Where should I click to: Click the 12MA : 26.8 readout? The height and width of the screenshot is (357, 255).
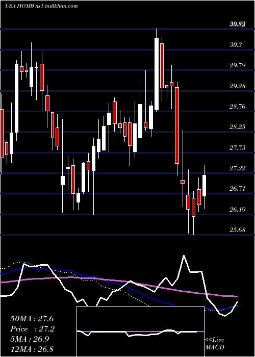(32, 349)
